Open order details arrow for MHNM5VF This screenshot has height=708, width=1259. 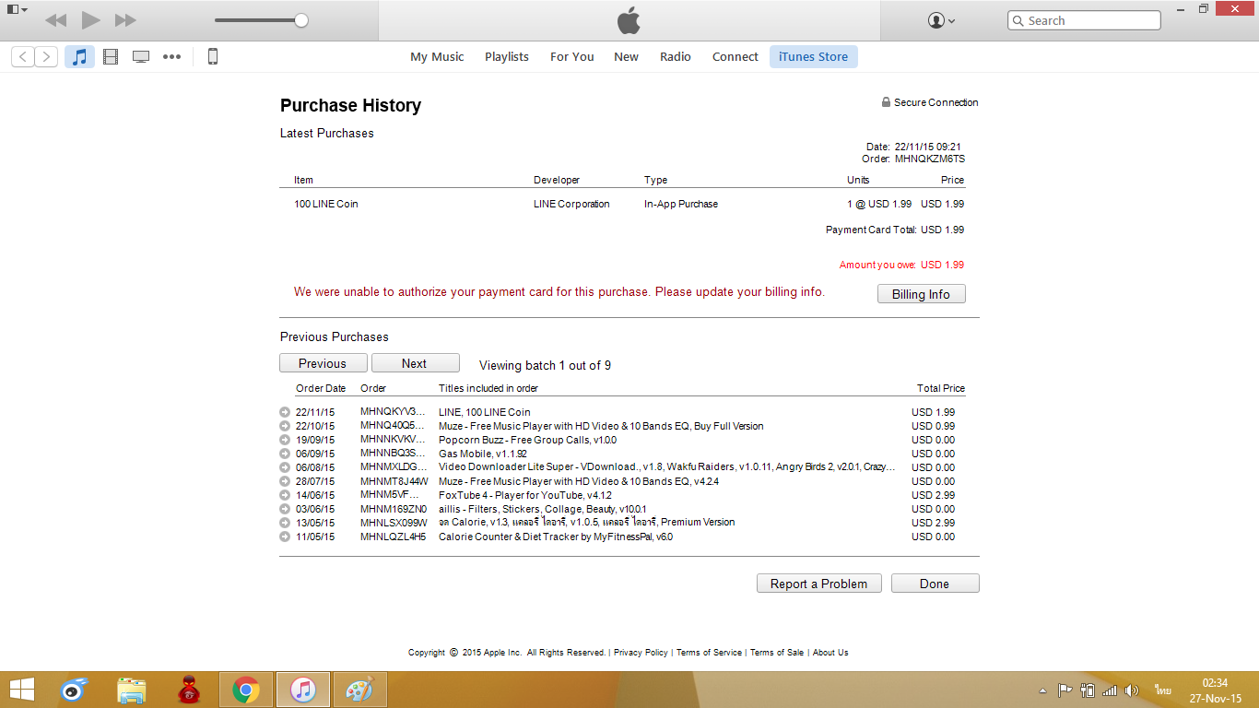285,495
